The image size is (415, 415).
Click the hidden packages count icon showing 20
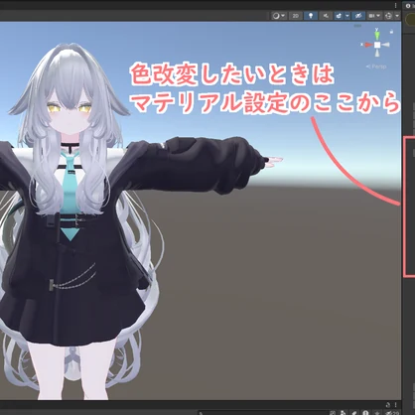click(x=392, y=413)
